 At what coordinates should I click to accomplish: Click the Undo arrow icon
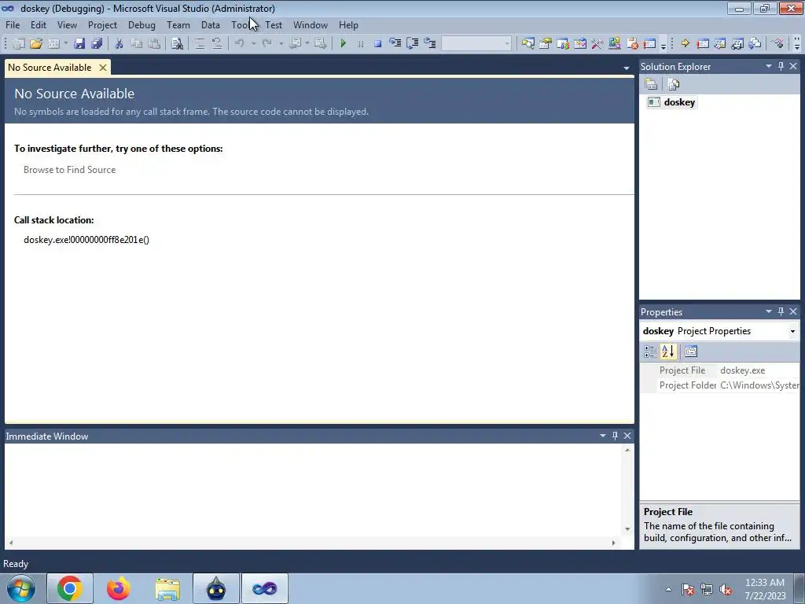point(240,44)
